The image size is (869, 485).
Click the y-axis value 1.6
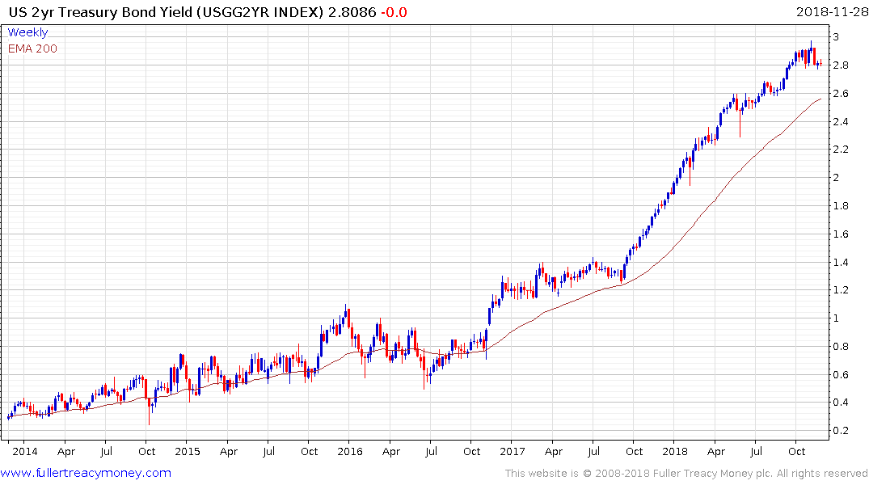840,234
